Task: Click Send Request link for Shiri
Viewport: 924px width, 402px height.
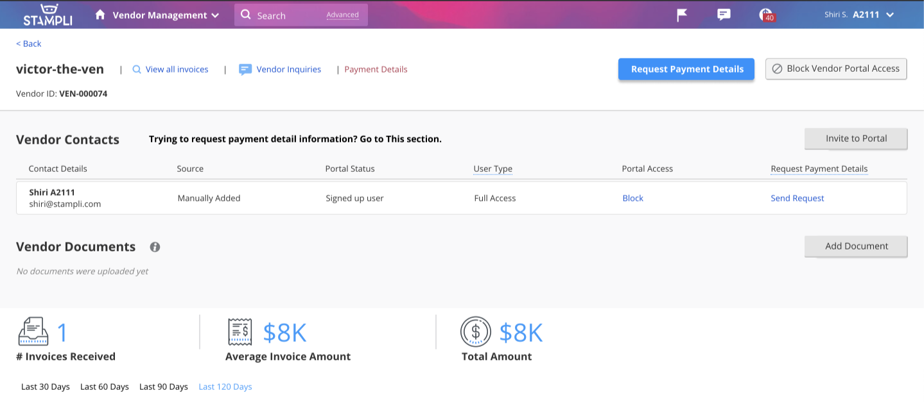Action: 798,198
